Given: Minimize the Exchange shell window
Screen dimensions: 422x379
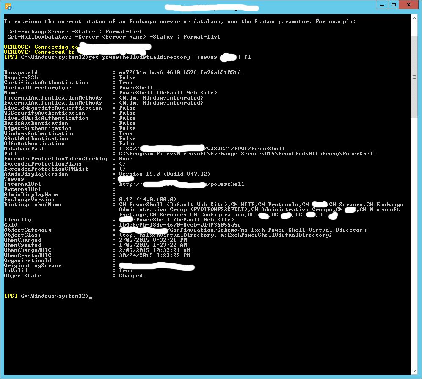Looking at the screenshot, I should tap(382, 5).
